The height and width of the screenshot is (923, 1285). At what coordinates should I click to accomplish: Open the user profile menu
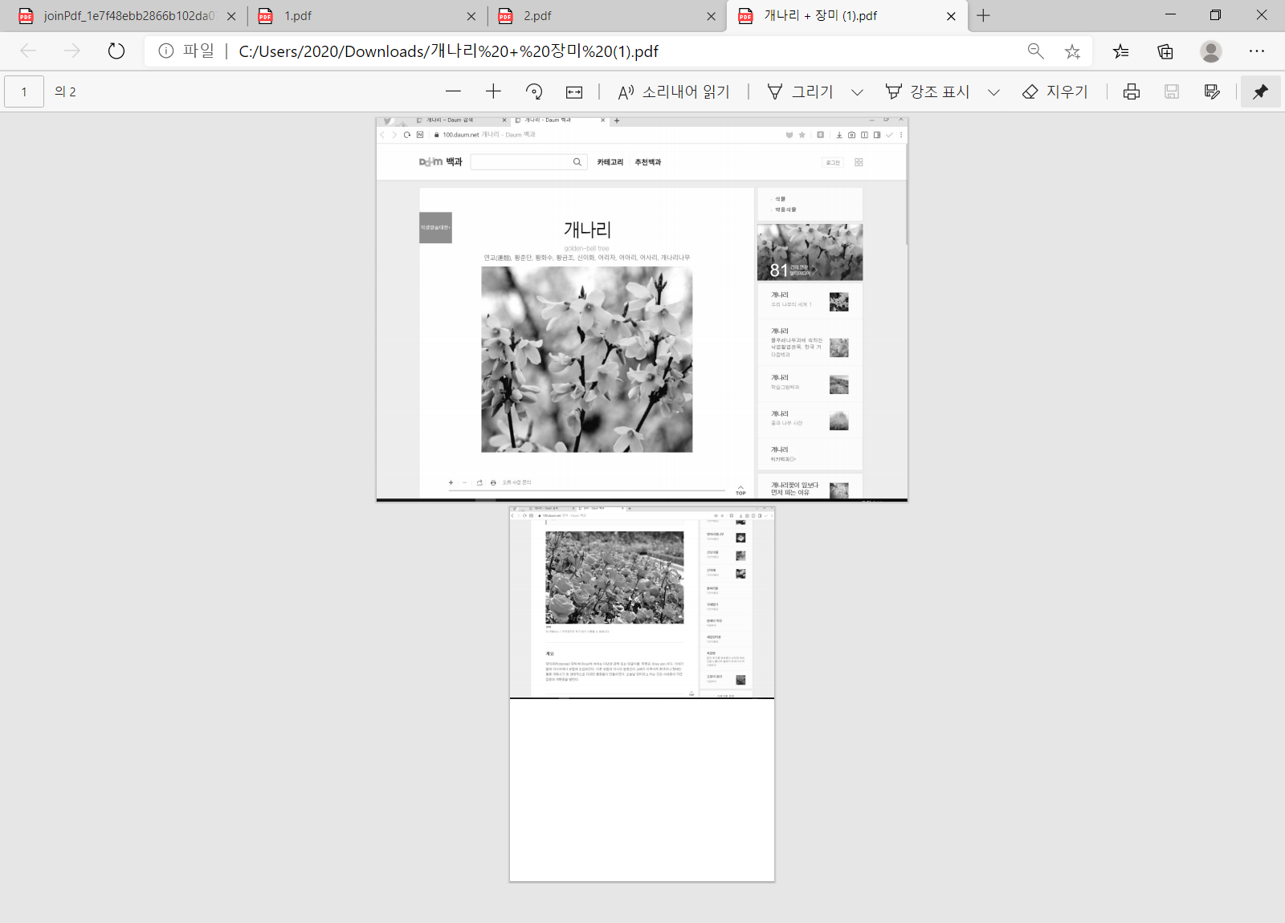click(x=1211, y=51)
